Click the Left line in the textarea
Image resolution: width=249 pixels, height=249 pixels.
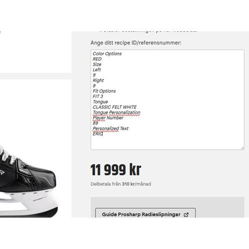97,70
